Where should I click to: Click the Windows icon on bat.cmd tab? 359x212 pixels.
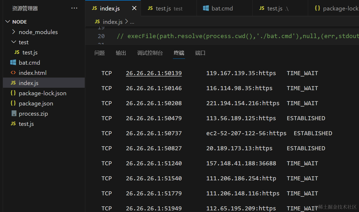click(x=206, y=8)
